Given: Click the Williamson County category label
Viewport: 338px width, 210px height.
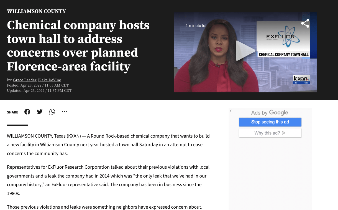Looking at the screenshot, I should (36, 11).
